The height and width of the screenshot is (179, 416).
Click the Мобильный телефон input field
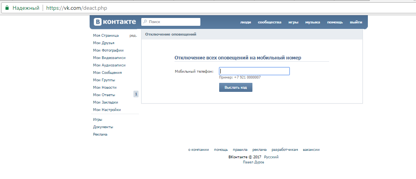(x=254, y=71)
